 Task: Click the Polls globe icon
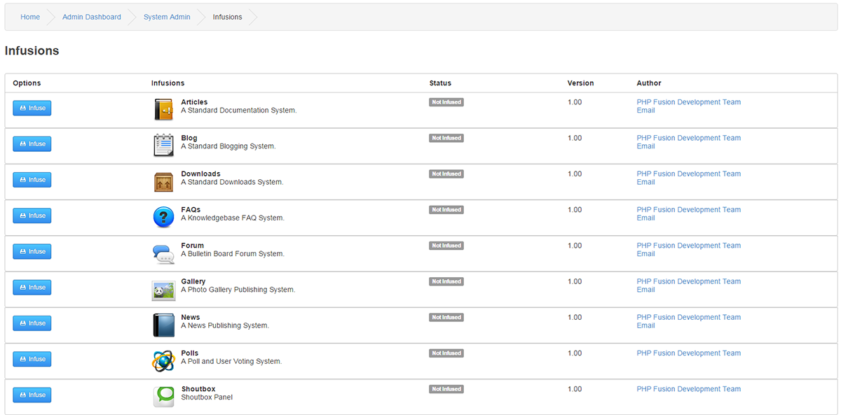(163, 360)
